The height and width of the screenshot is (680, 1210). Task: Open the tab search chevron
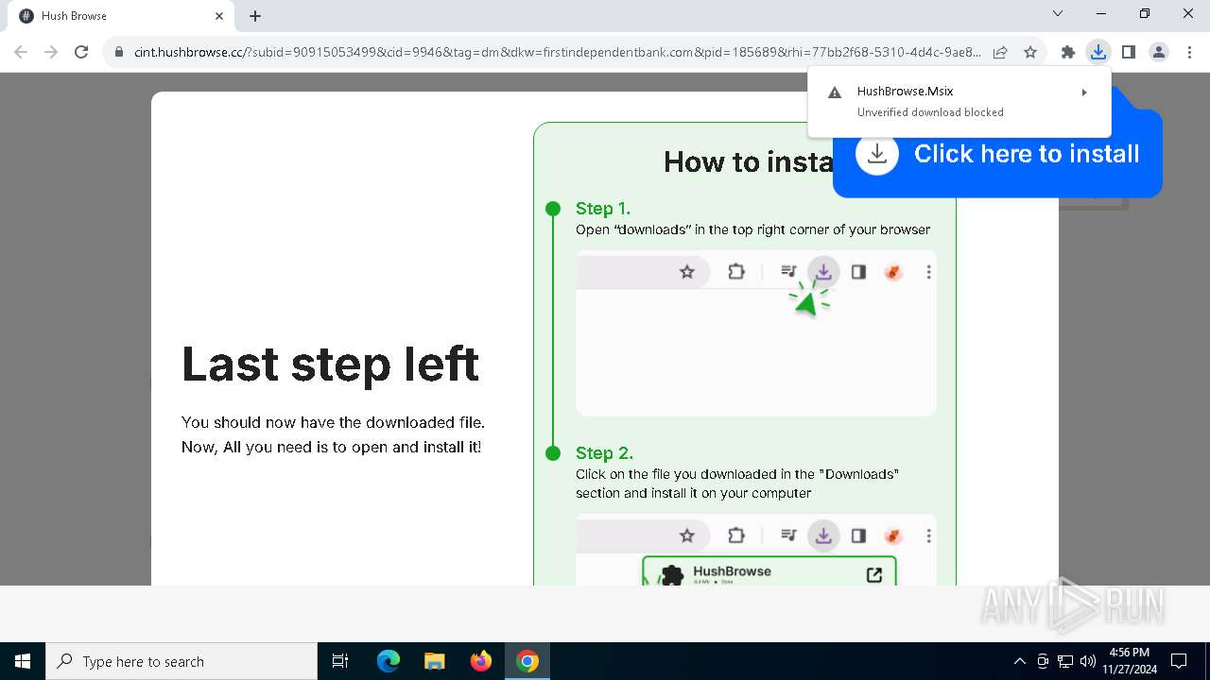[1058, 13]
